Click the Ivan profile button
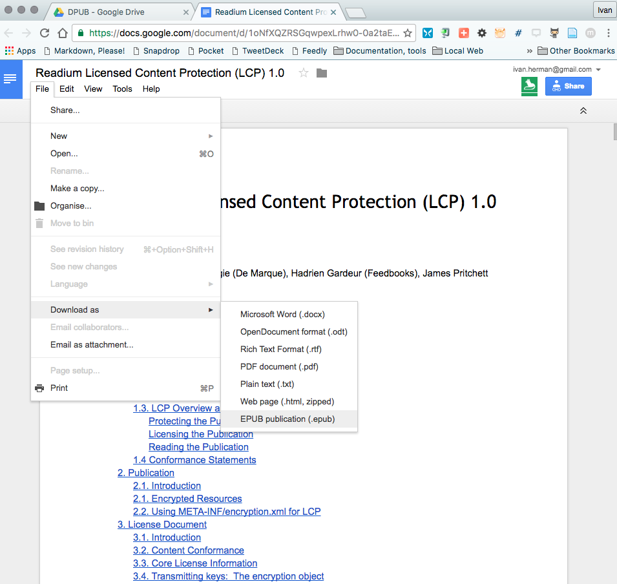This screenshot has width=617, height=584. [605, 10]
